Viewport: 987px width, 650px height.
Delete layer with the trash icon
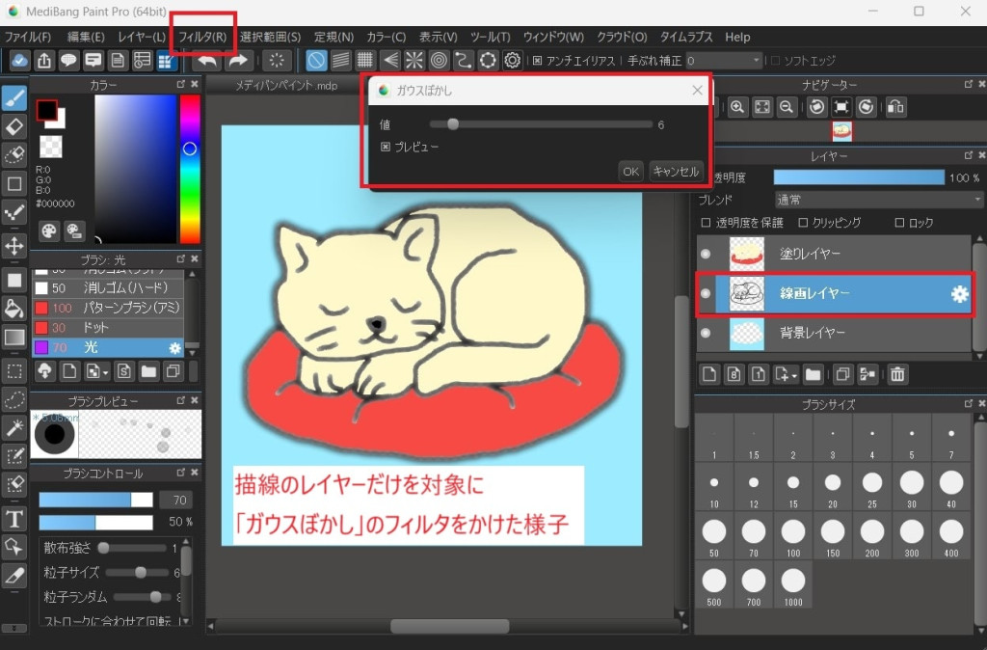(897, 375)
